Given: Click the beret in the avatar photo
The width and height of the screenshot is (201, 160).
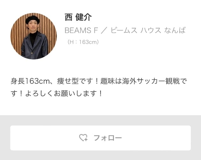Looking at the screenshot, I should click(x=32, y=20).
